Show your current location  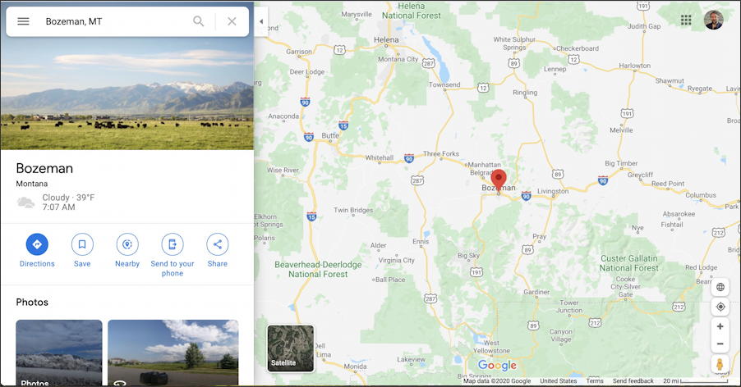point(720,307)
